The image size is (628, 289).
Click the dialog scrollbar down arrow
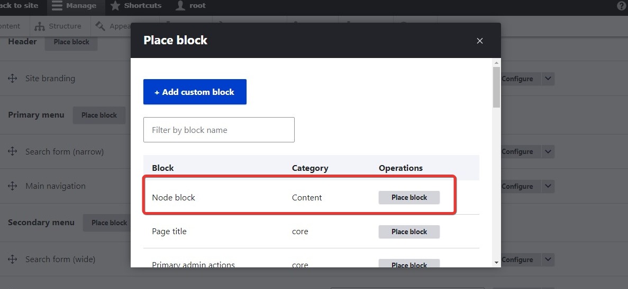(496, 262)
